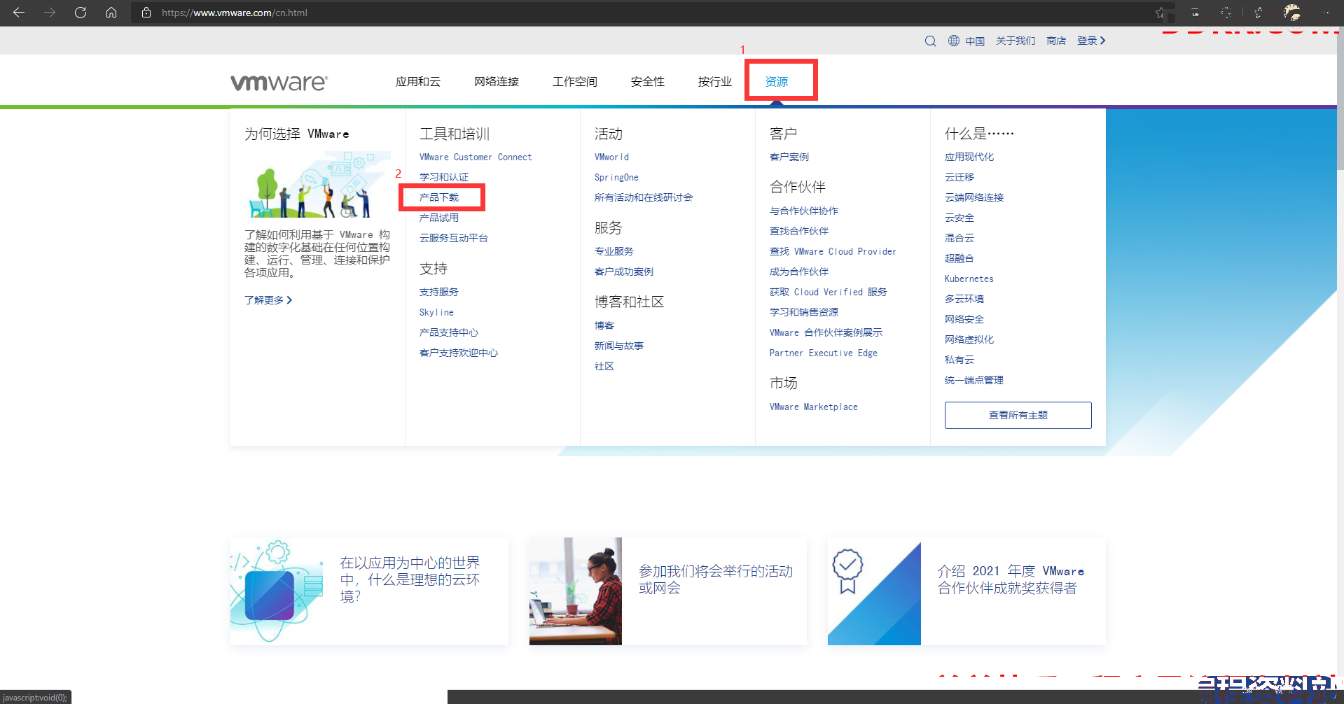The image size is (1344, 704).
Task: Open 关于我们 link in top bar
Action: pos(1016,41)
